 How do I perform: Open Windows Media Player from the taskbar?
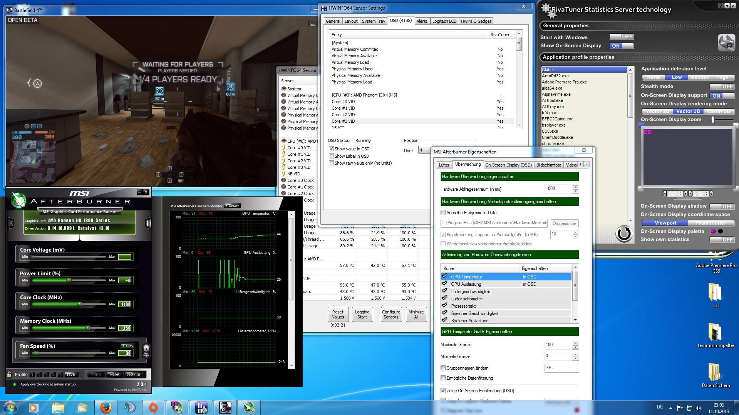point(34,408)
